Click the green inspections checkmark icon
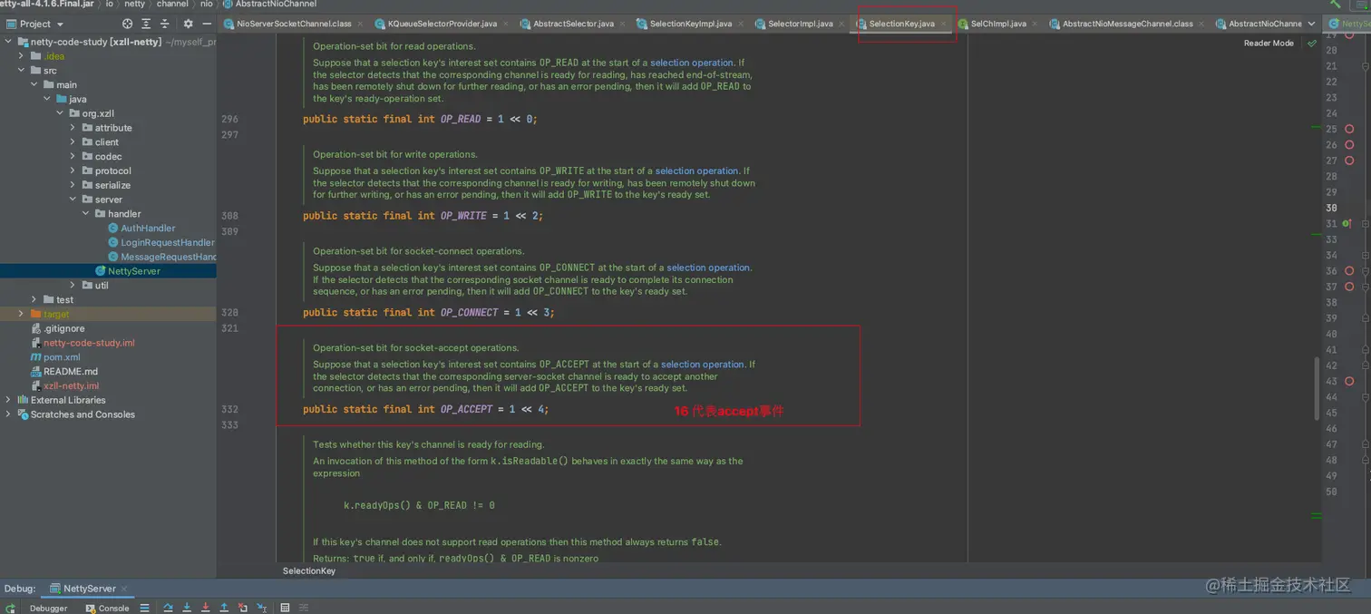Viewport: 1371px width, 614px height. coord(1311,43)
